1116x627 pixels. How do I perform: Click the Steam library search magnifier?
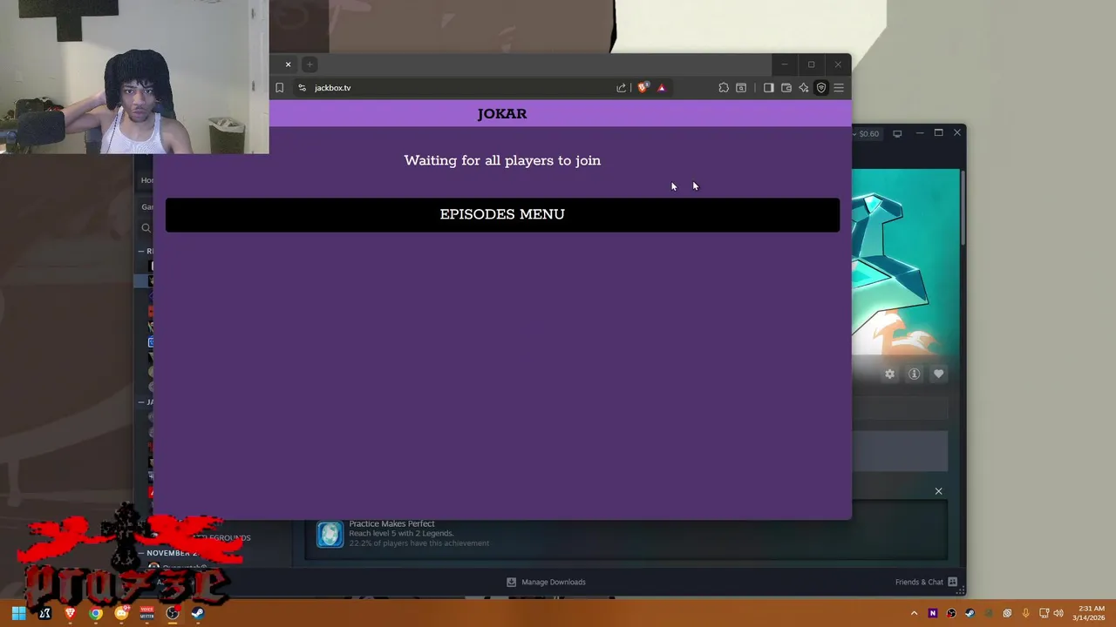point(146,228)
